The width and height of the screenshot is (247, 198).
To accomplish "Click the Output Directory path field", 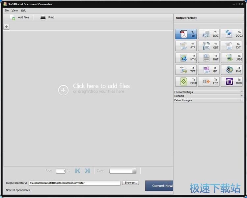I will coord(74,183).
